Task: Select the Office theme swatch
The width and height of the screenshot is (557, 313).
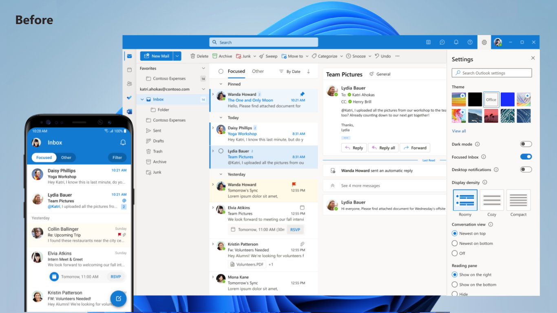Action: pos(491,99)
